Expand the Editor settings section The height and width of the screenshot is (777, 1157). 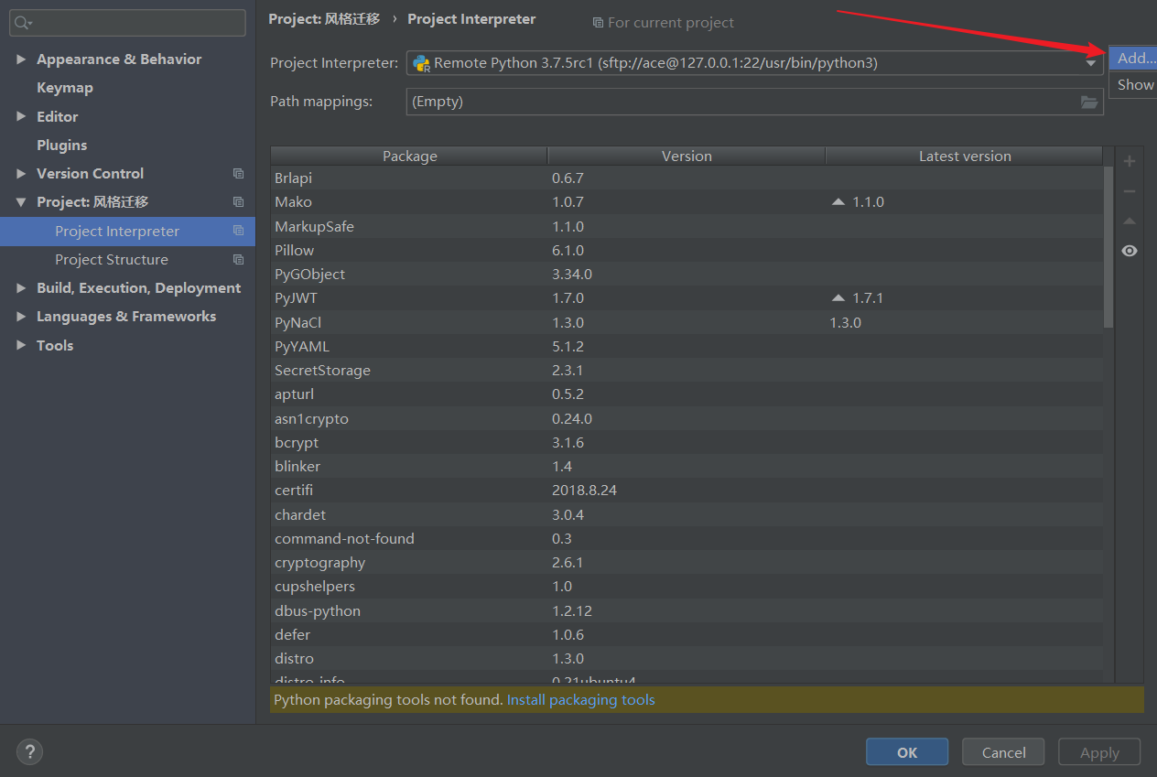21,117
